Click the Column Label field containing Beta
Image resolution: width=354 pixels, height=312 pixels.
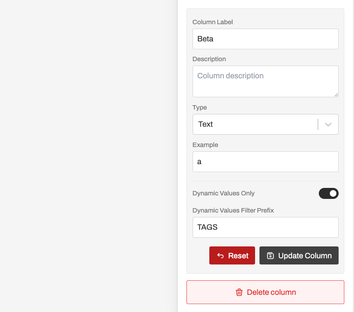click(265, 39)
